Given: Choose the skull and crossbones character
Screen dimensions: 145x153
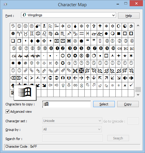Looking at the screenshot, I should 44,26.
